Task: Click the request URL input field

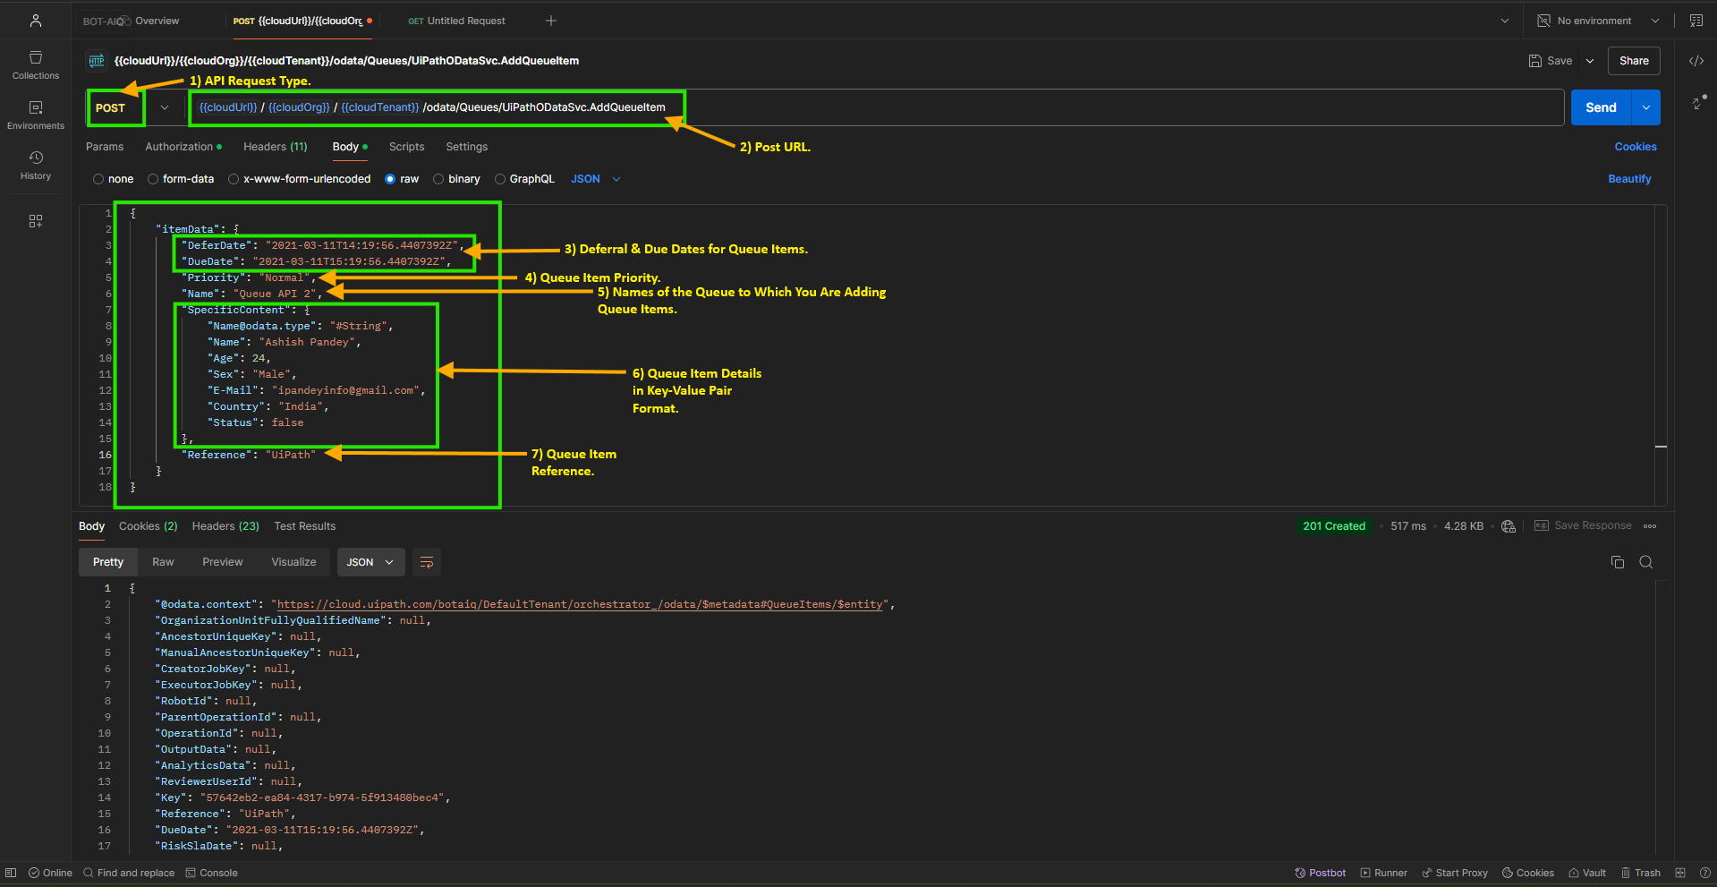Action: [x=875, y=107]
